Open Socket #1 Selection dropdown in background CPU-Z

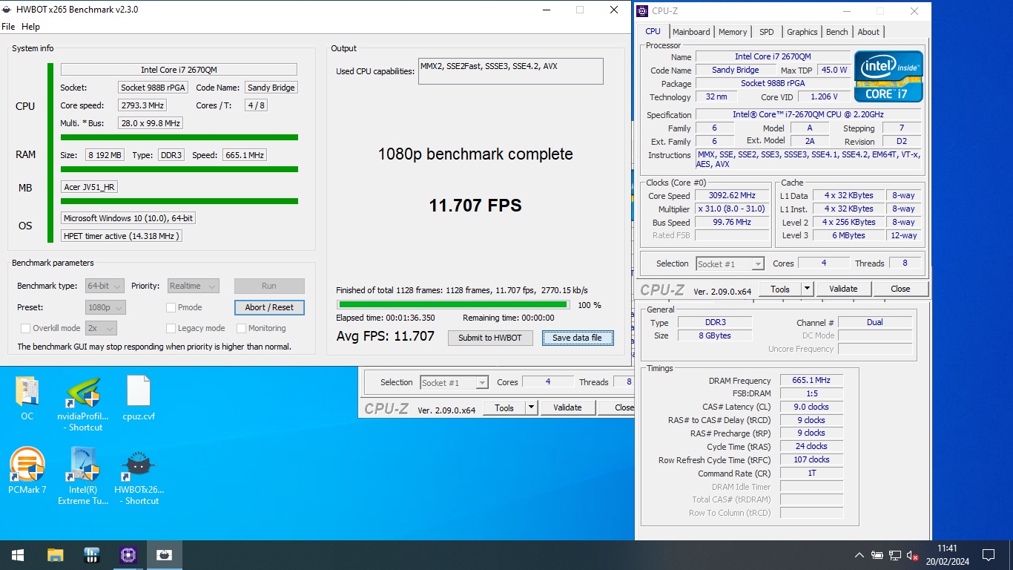454,383
